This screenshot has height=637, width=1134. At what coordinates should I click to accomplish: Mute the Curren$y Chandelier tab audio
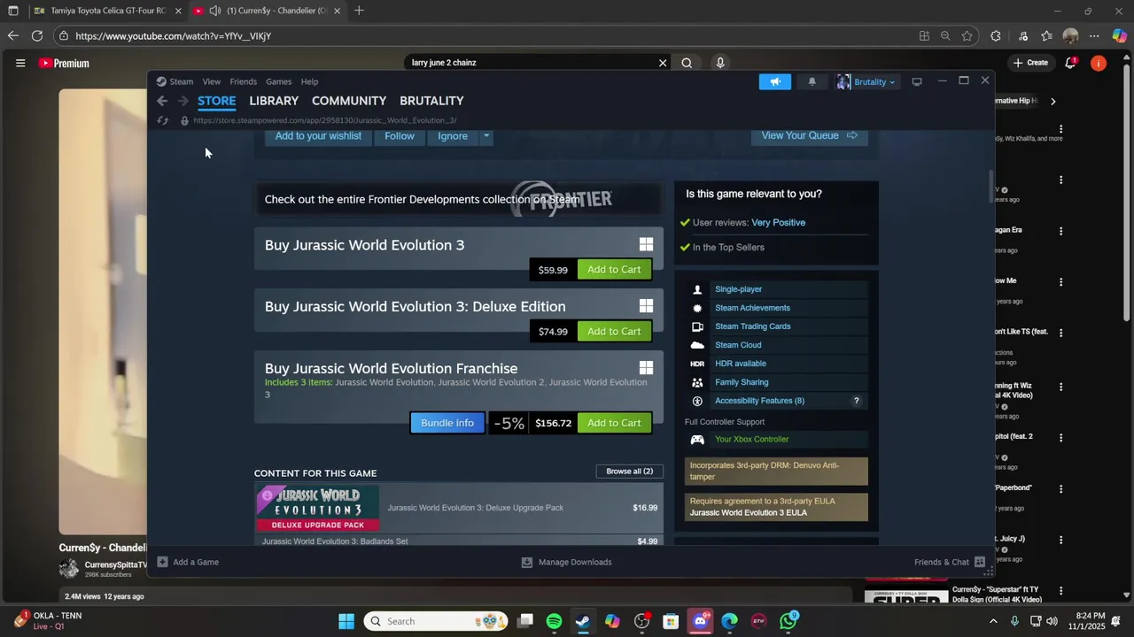(x=215, y=11)
